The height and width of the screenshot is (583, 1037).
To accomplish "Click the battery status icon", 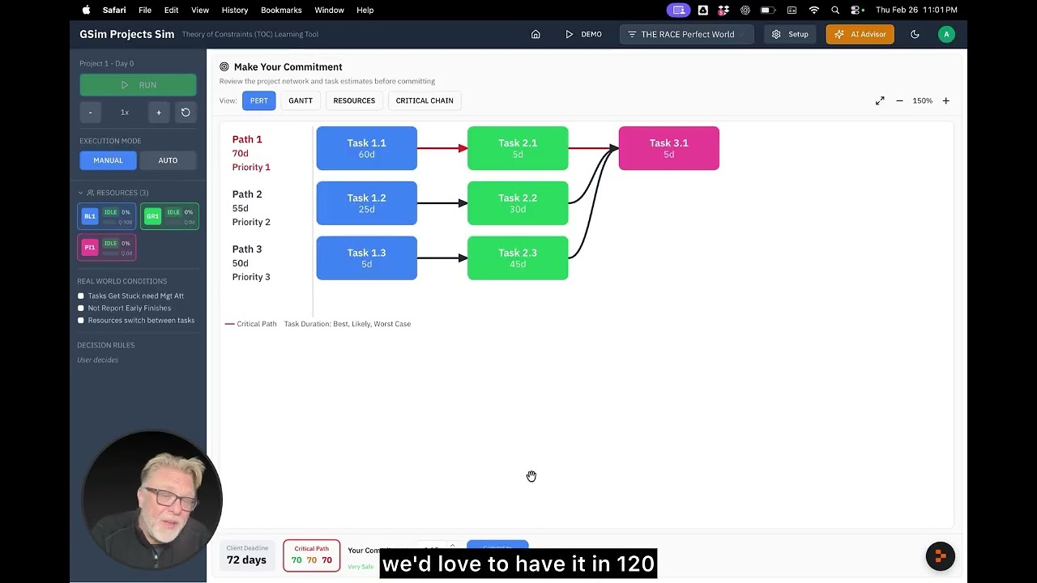I will [766, 10].
